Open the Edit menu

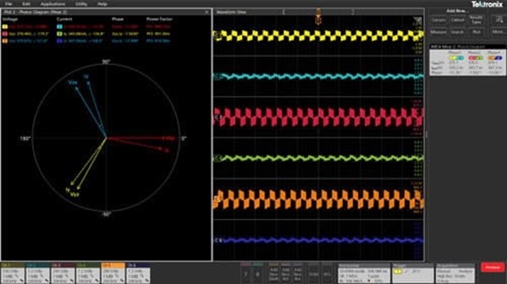coord(26,4)
